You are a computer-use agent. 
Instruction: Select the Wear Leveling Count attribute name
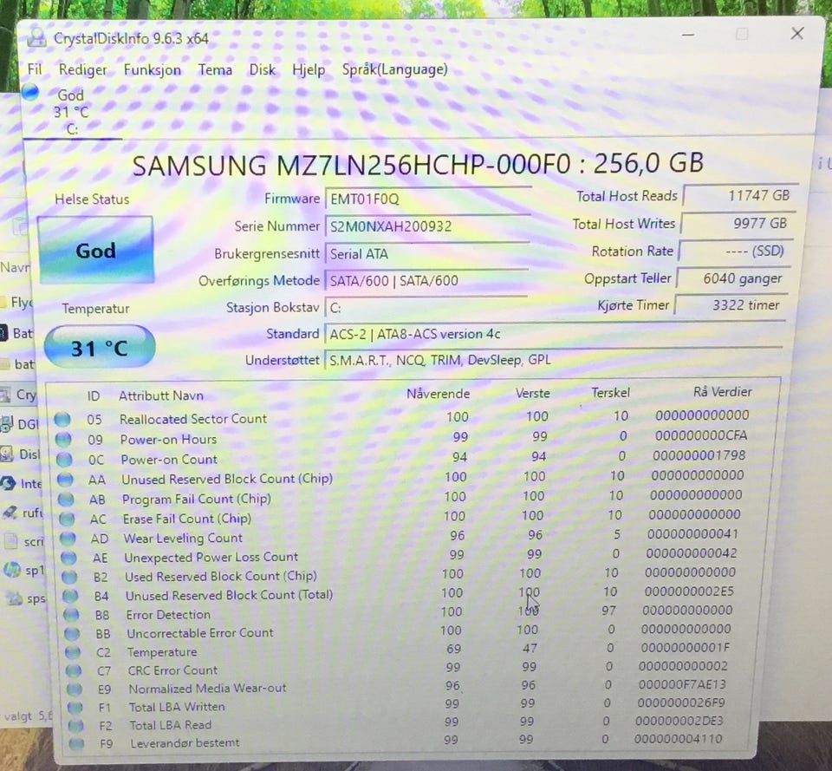point(183,538)
